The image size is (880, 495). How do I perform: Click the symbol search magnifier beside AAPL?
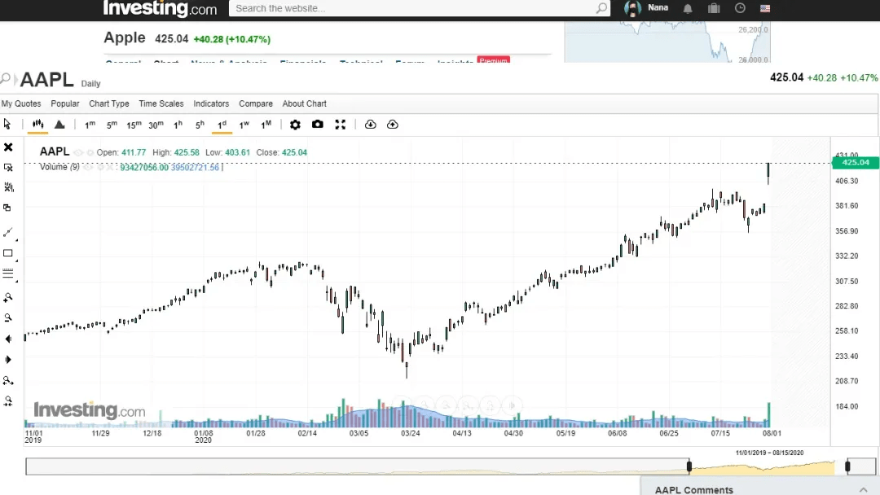[x=5, y=78]
